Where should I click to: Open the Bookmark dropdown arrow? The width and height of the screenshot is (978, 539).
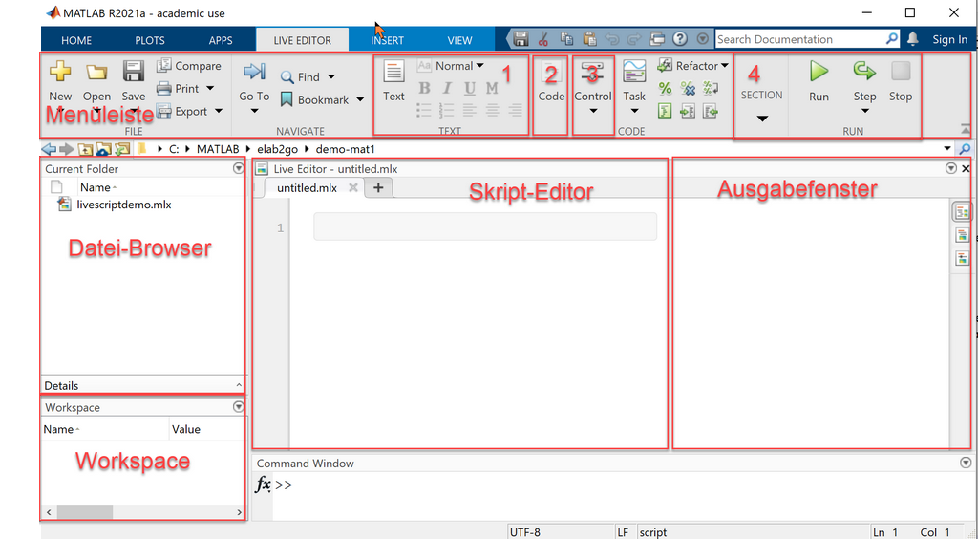click(360, 99)
